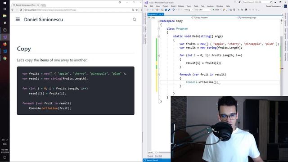Open a new Chrome tab
The height and width of the screenshot is (162, 288).
click(x=44, y=5)
